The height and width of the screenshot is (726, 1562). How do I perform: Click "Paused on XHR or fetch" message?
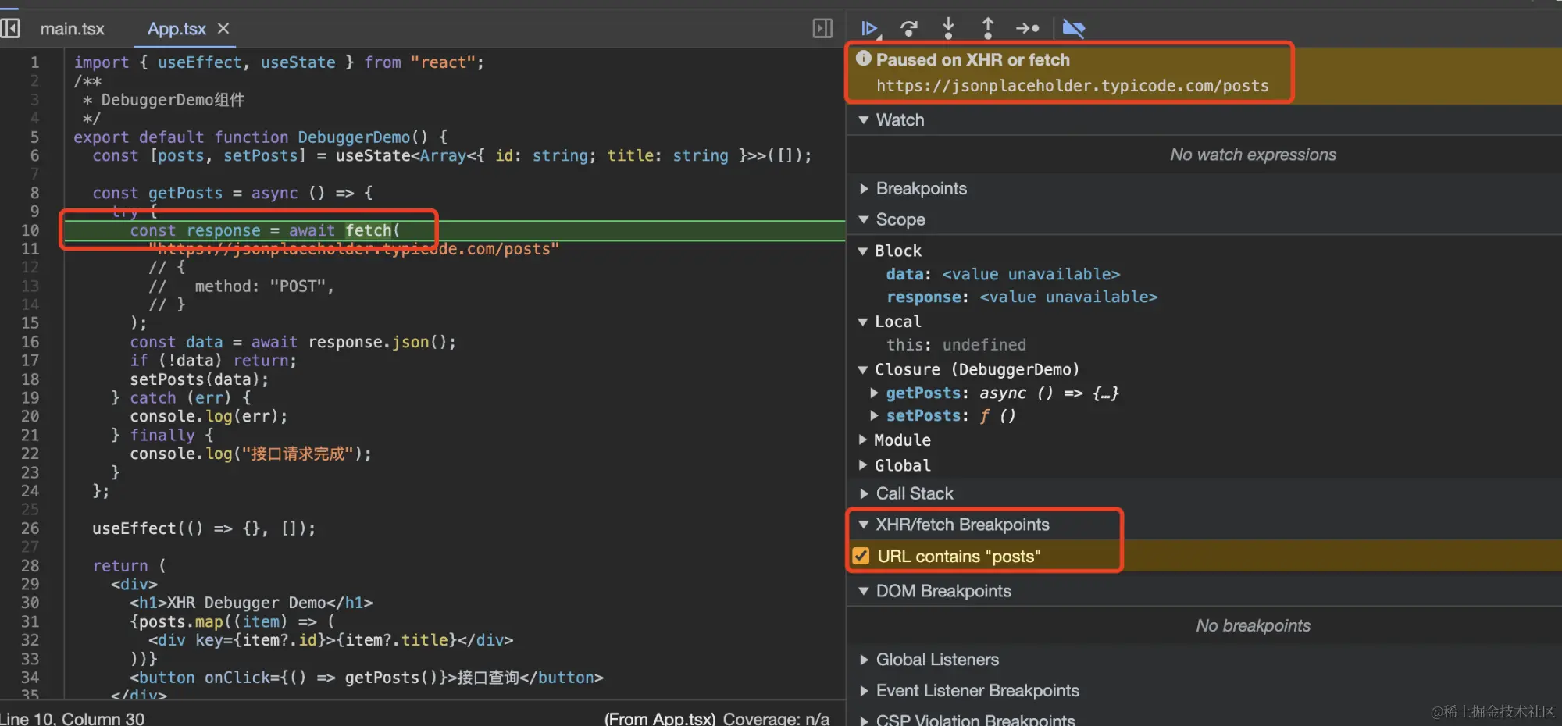pyautogui.click(x=972, y=59)
